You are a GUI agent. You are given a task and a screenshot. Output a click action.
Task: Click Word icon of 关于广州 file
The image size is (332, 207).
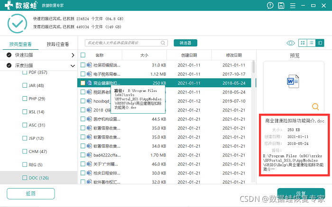[x=89, y=164]
